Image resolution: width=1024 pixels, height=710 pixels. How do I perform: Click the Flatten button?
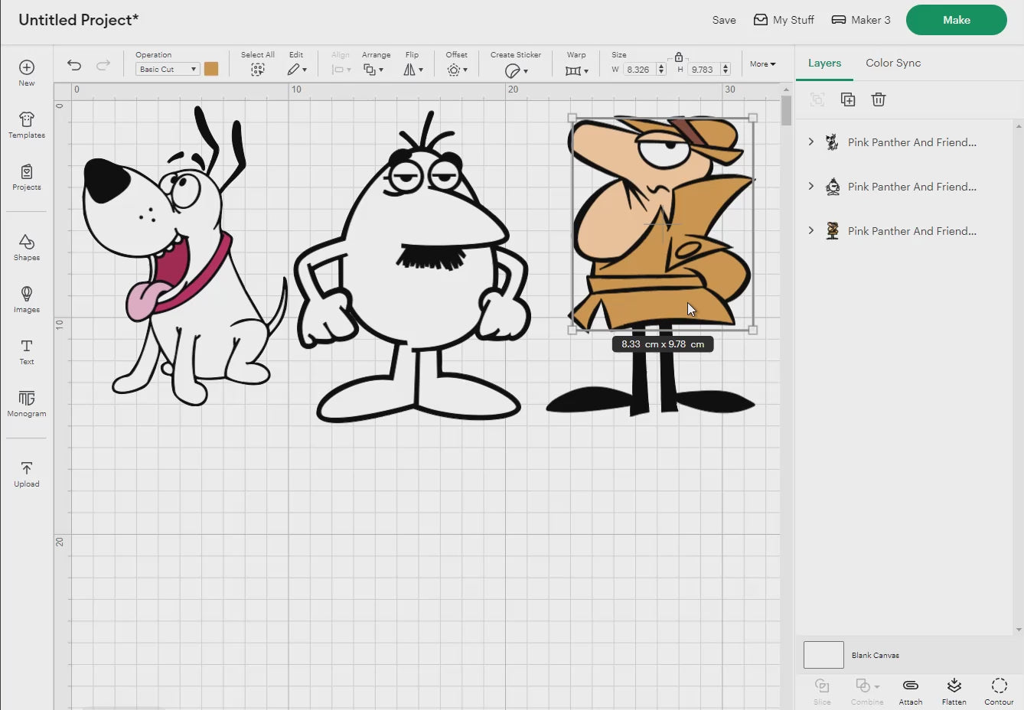954,691
